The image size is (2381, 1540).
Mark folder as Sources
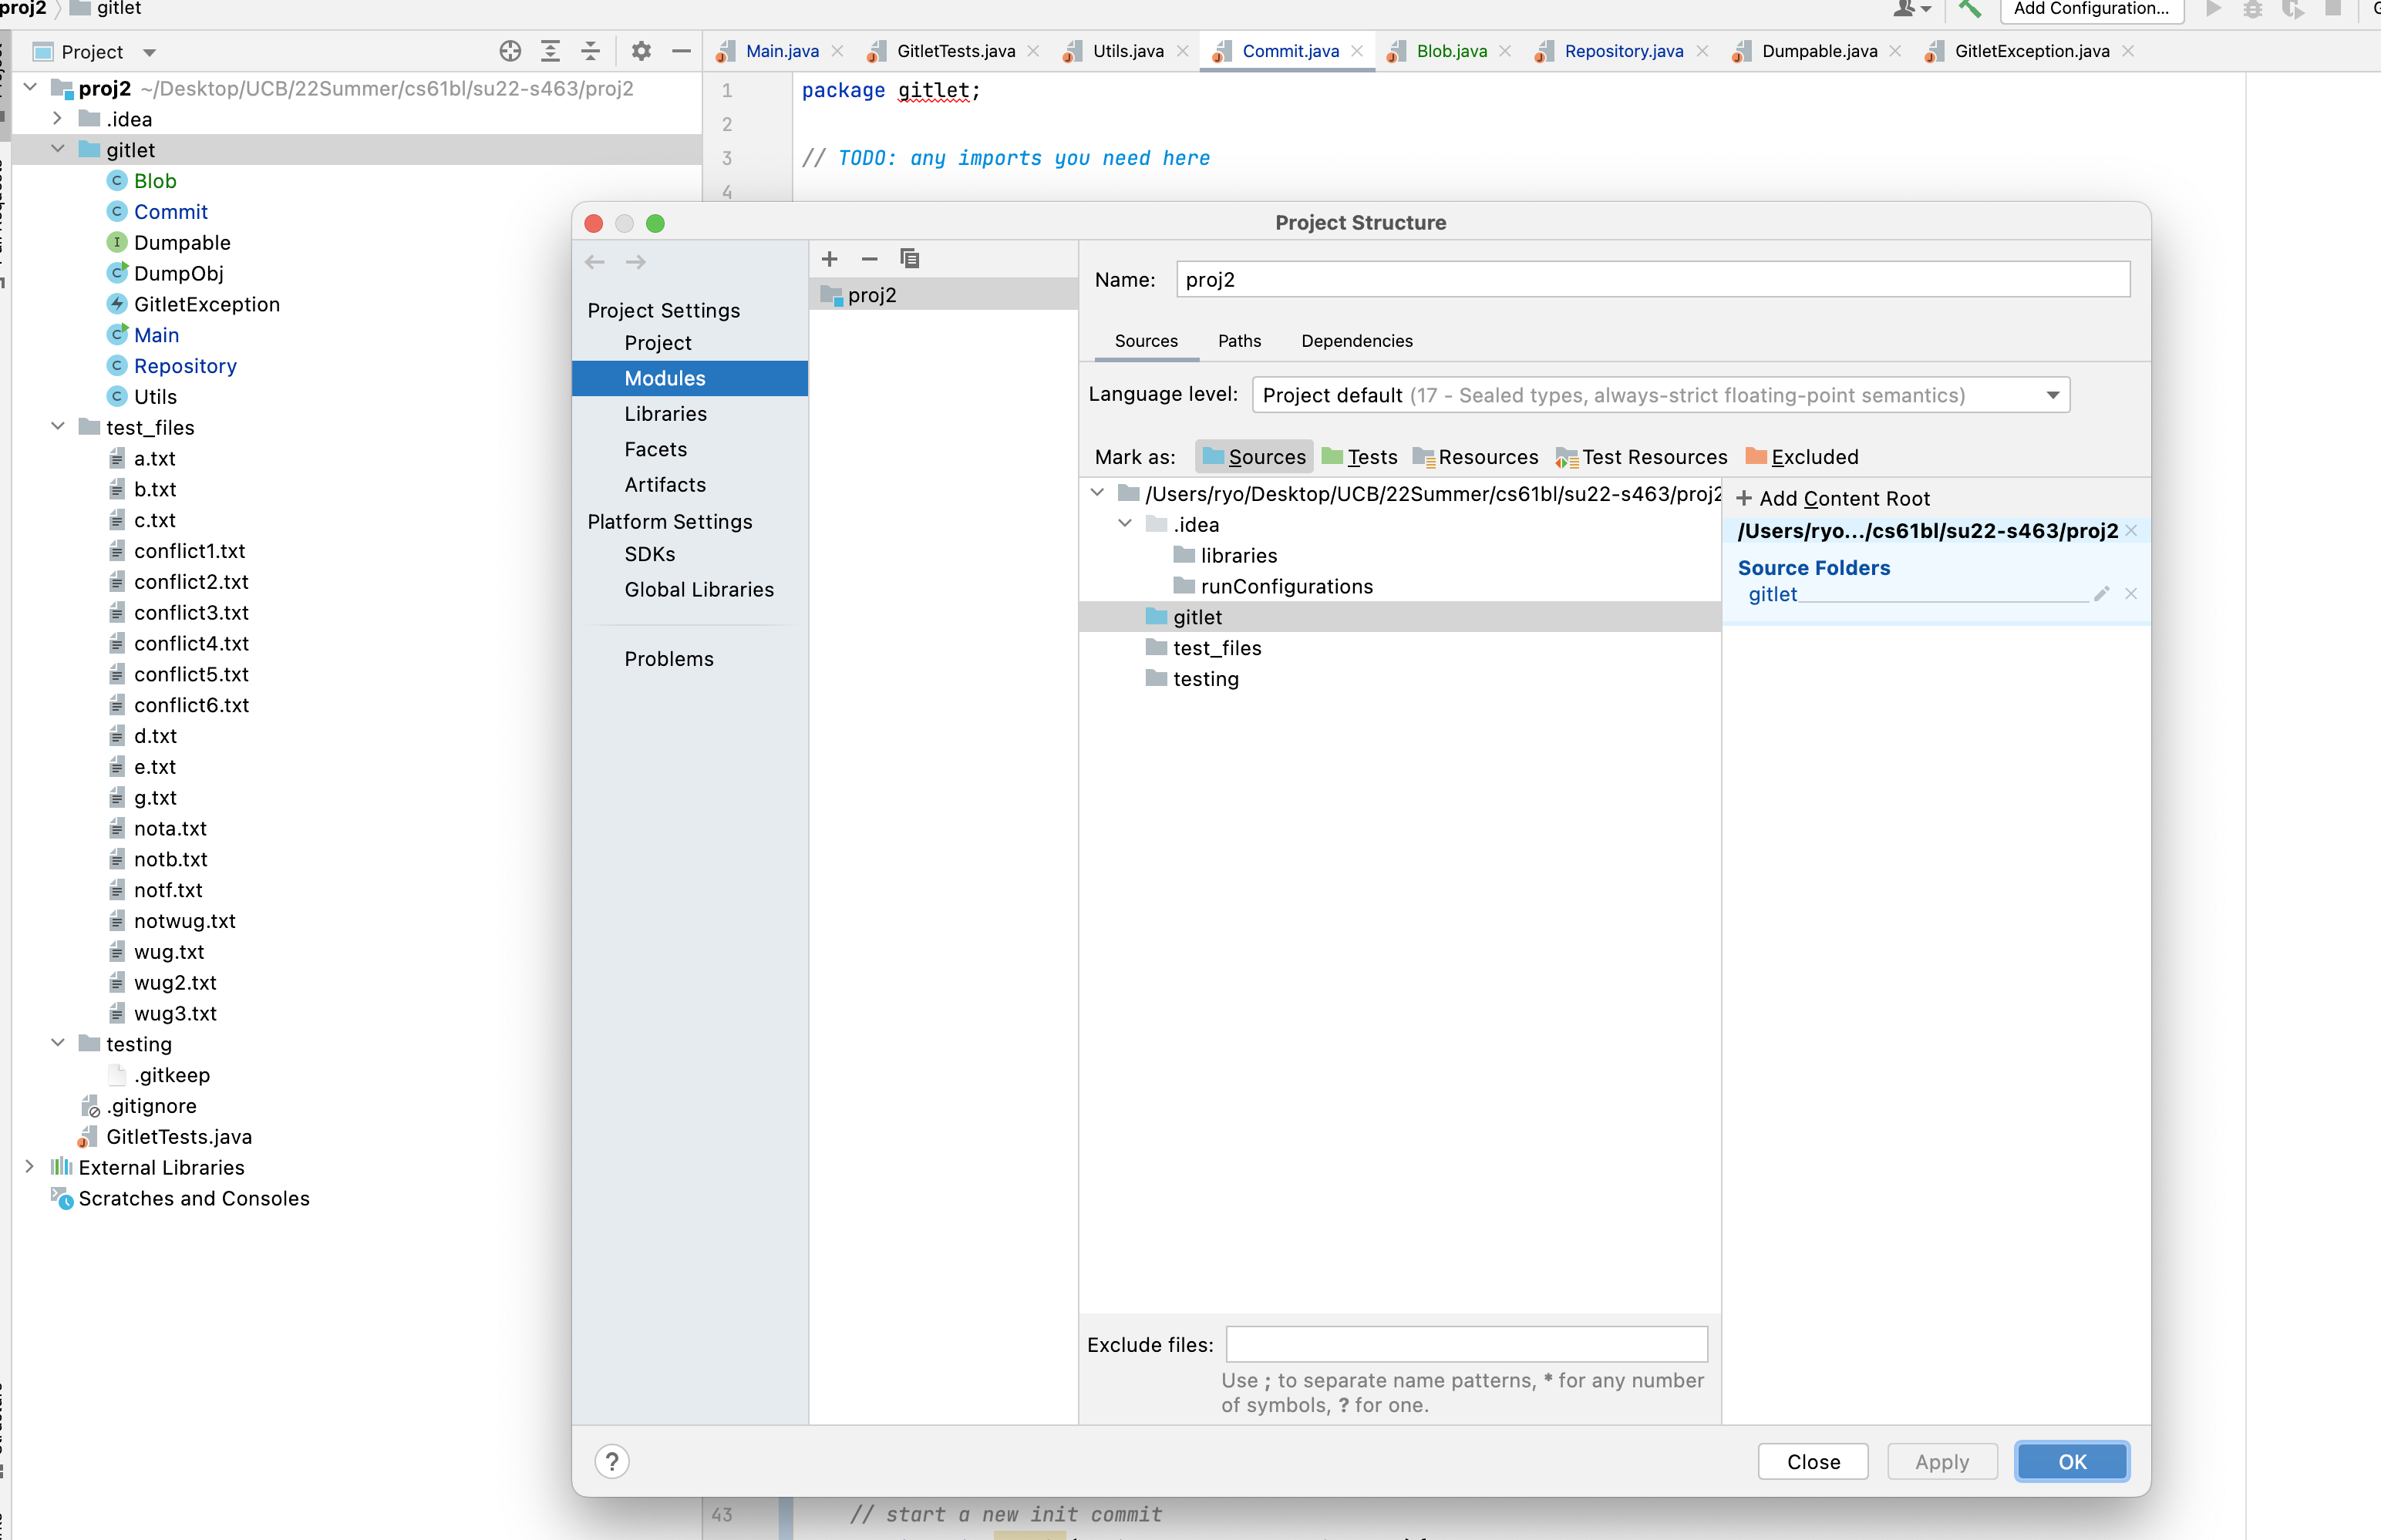click(x=1254, y=457)
